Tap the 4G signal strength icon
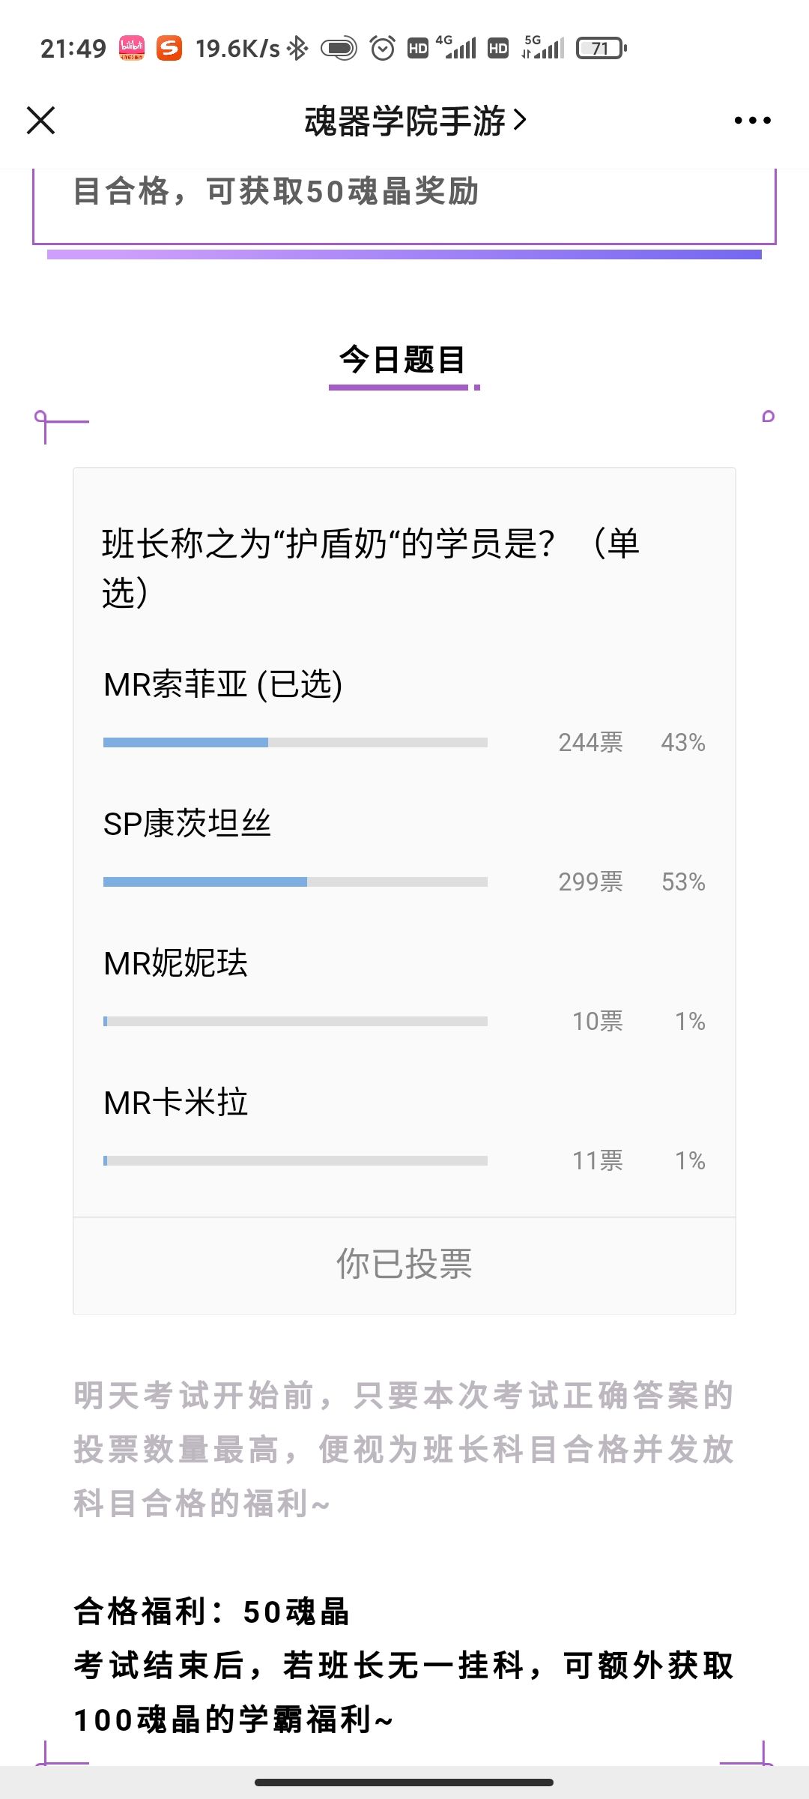 point(456,47)
